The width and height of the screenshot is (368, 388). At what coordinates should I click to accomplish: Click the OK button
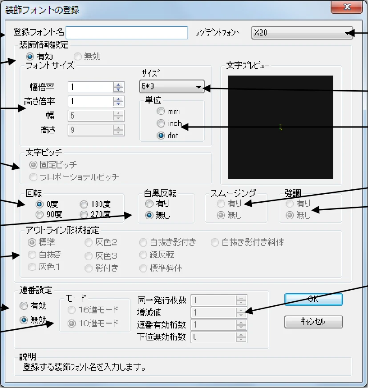[313, 299]
